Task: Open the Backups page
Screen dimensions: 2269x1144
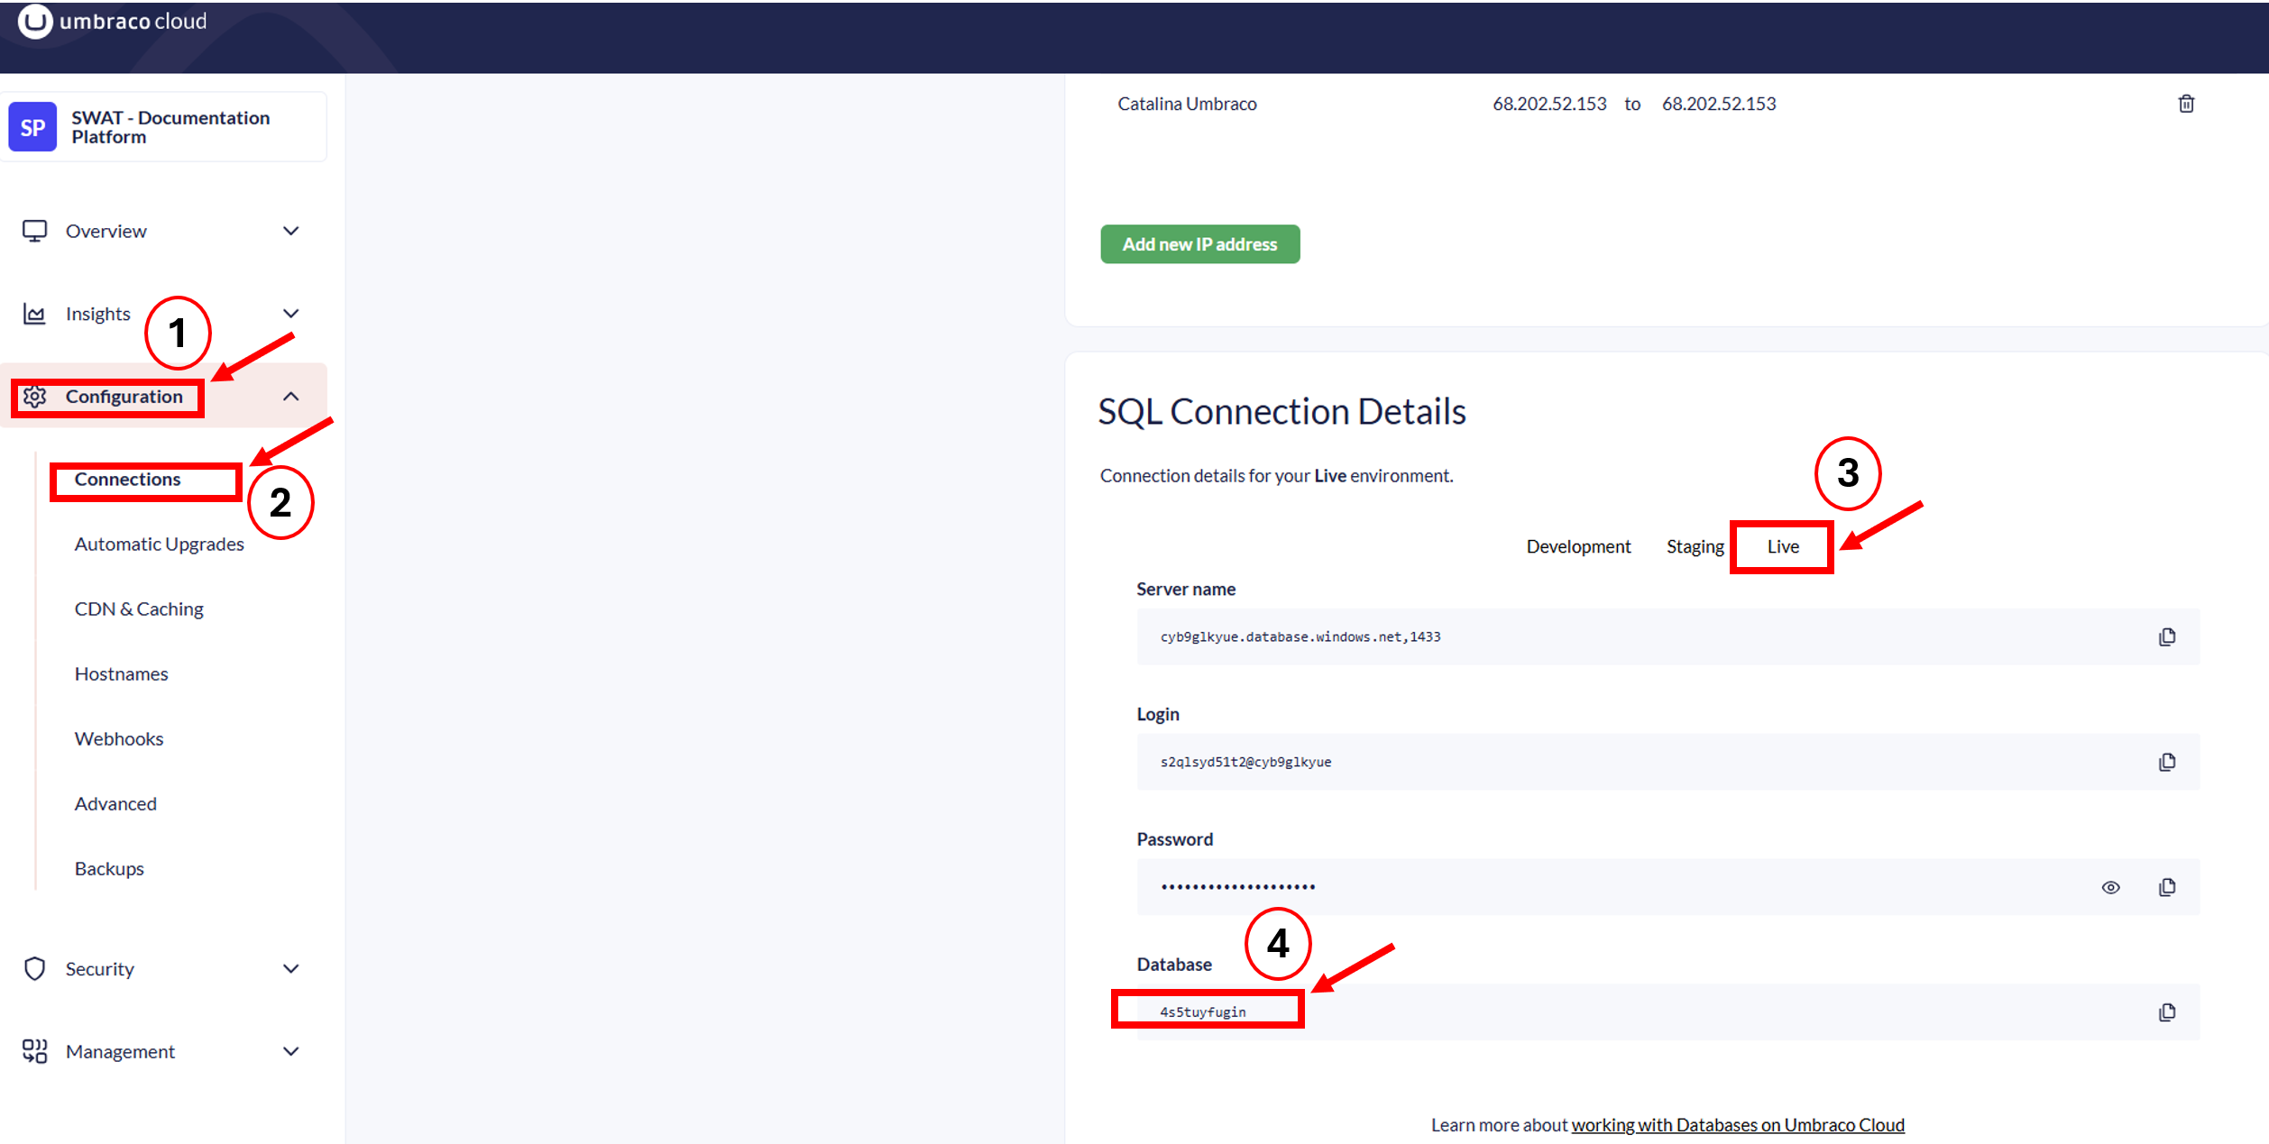Action: pos(109,869)
